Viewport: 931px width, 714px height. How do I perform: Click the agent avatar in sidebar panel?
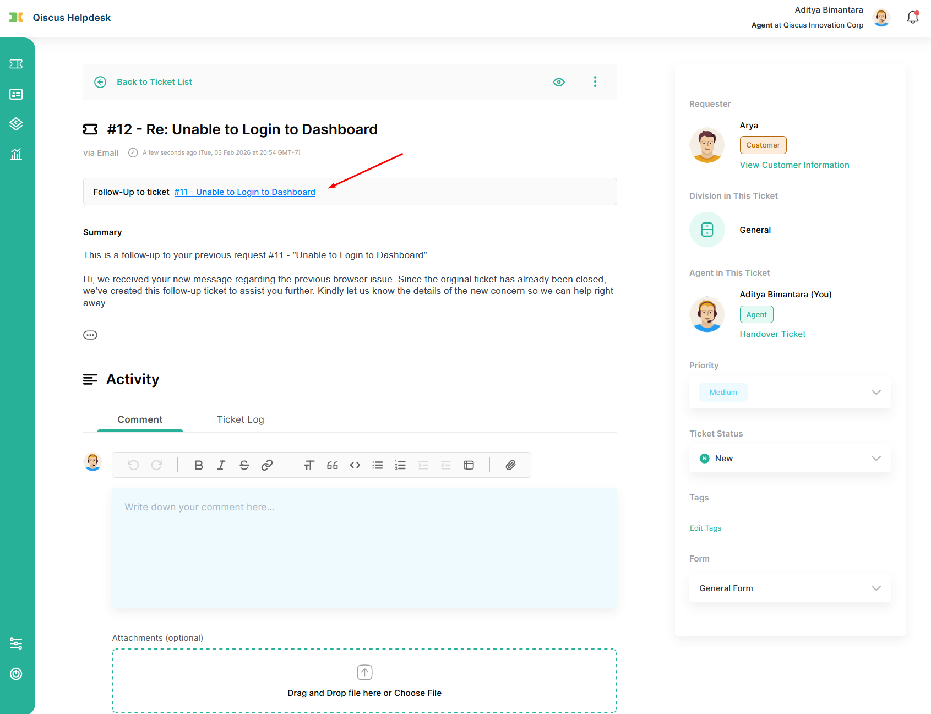pyautogui.click(x=707, y=314)
